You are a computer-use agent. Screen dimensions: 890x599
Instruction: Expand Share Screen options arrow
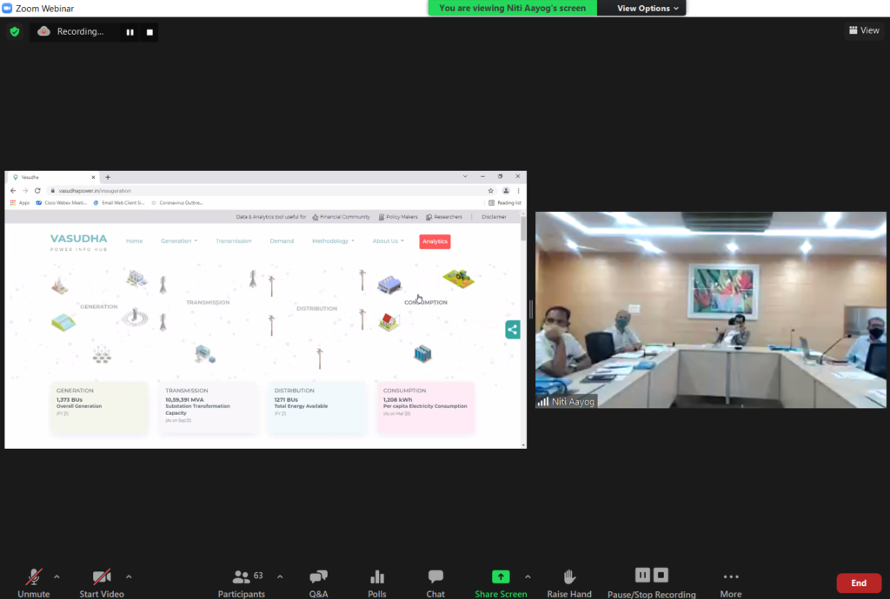coord(528,577)
